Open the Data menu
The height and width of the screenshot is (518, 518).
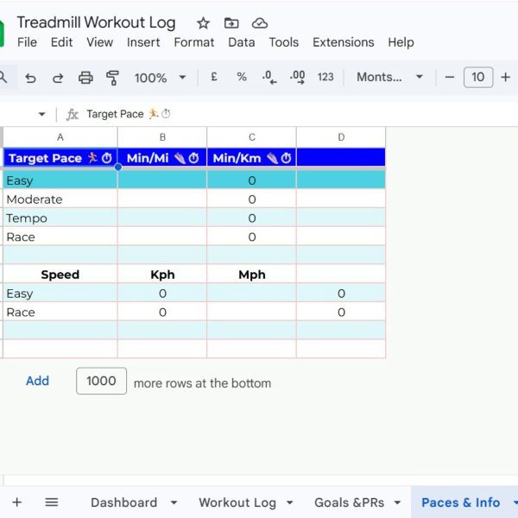pos(242,42)
